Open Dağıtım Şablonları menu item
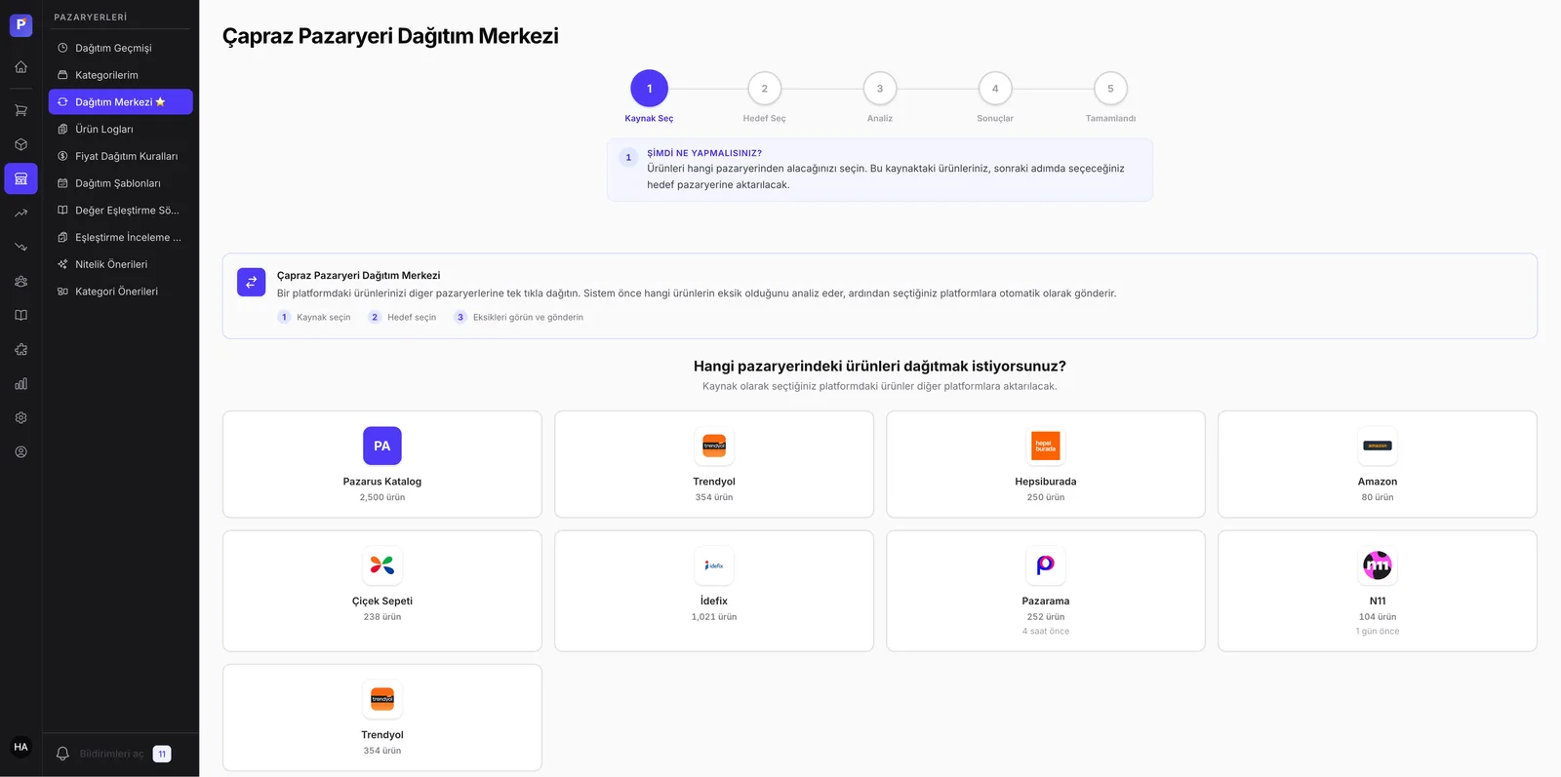The image size is (1561, 777). 120,183
